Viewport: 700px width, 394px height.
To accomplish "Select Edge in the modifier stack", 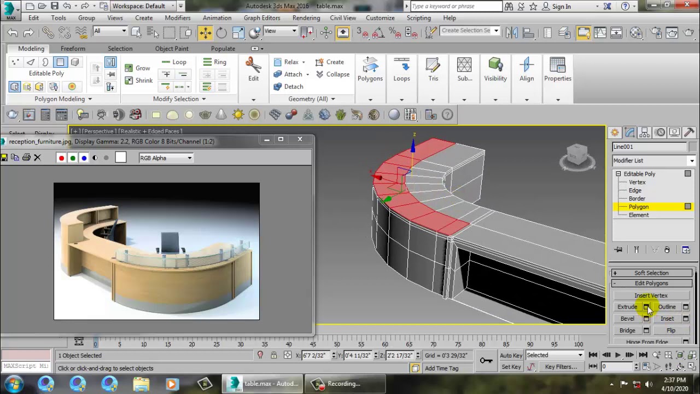I will (635, 190).
